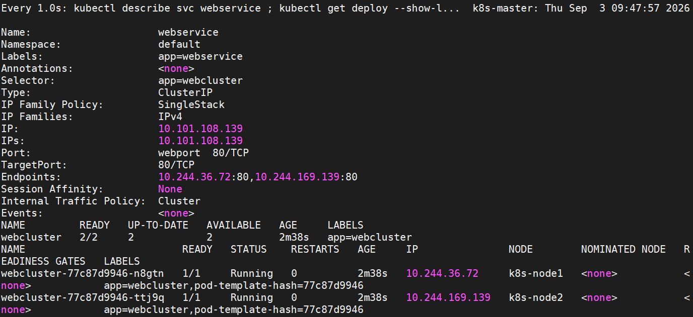Click the Session Affinity None value
This screenshot has height=317, width=693.
coord(170,189)
